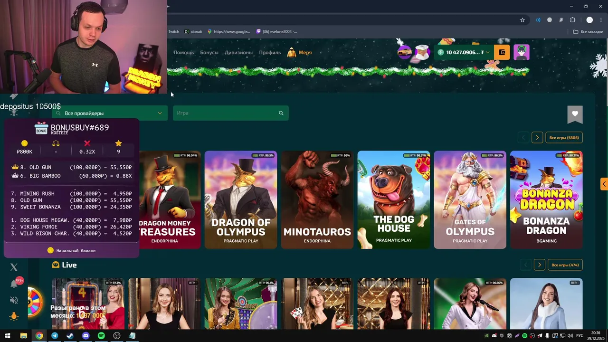Open Gates of Olympus game card
Image resolution: width=608 pixels, height=342 pixels.
tap(470, 199)
